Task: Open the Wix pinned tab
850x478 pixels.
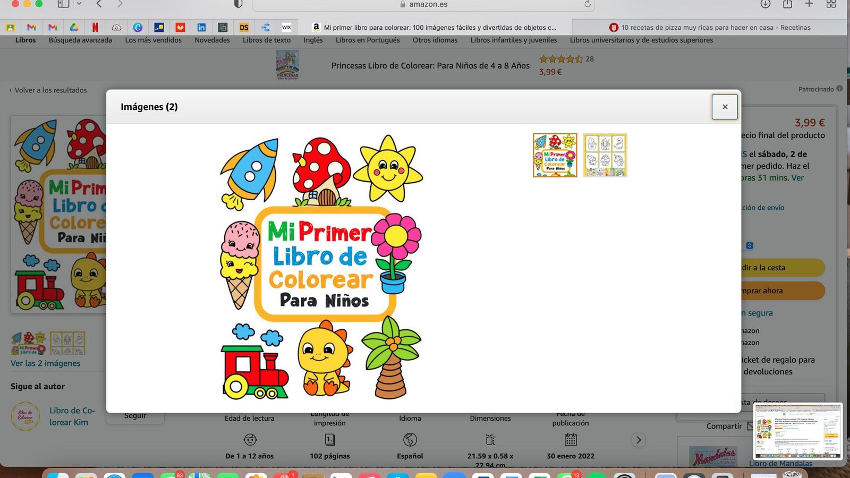Action: pos(286,28)
